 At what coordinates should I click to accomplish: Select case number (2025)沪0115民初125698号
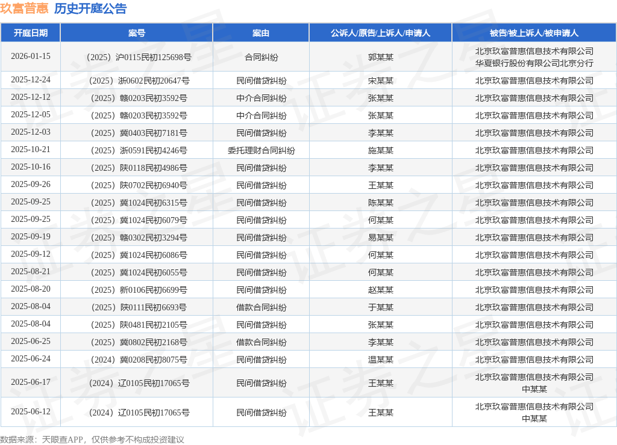click(x=139, y=57)
